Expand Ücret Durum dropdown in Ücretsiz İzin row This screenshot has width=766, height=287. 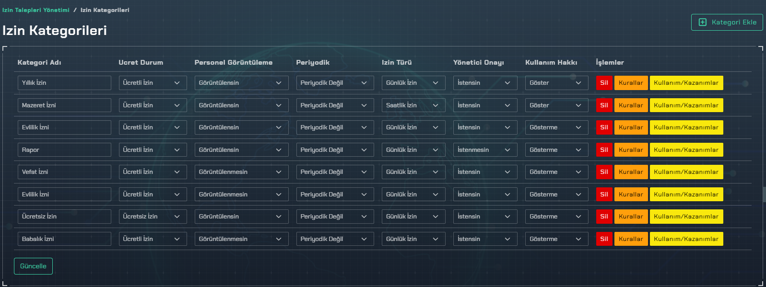(x=153, y=217)
